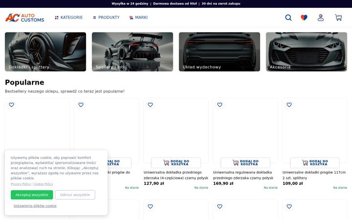Open the Privacy Policy link
The image size is (352, 220).
(21, 184)
